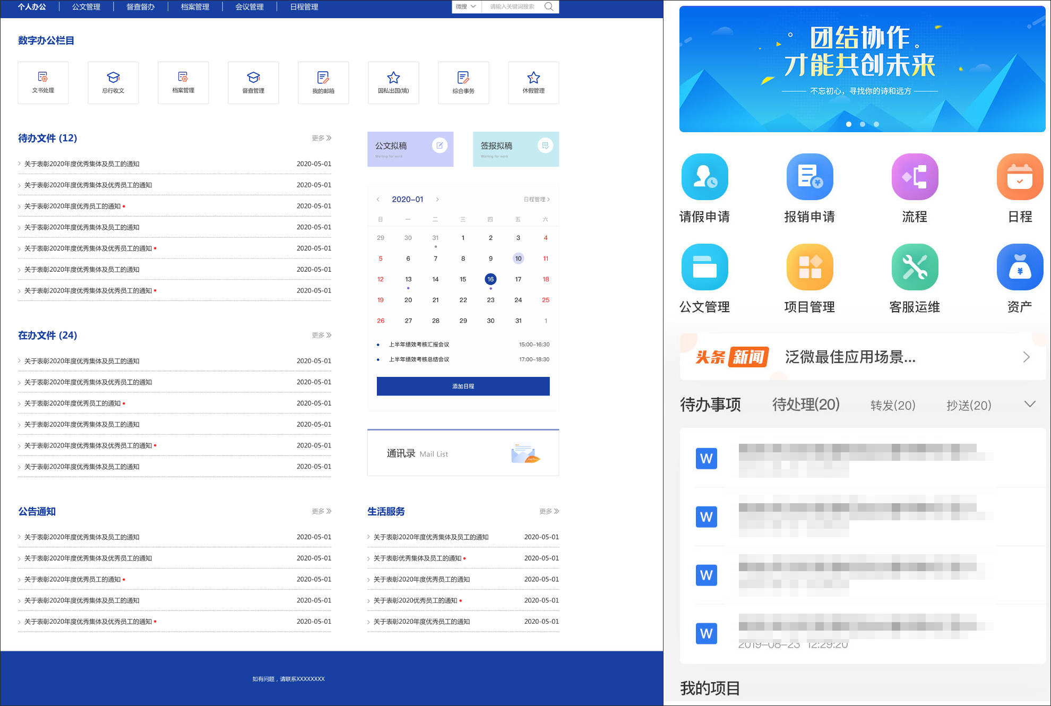The height and width of the screenshot is (706, 1051).
Task: Click the envelope icon in 通讯录 card
Action: click(x=525, y=453)
